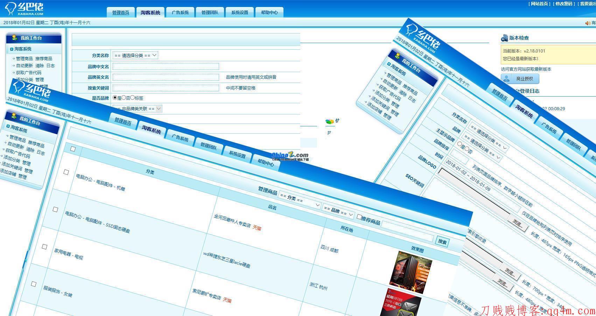Focus the search text box left of 搜索 button
The image size is (596, 316).
407,231
